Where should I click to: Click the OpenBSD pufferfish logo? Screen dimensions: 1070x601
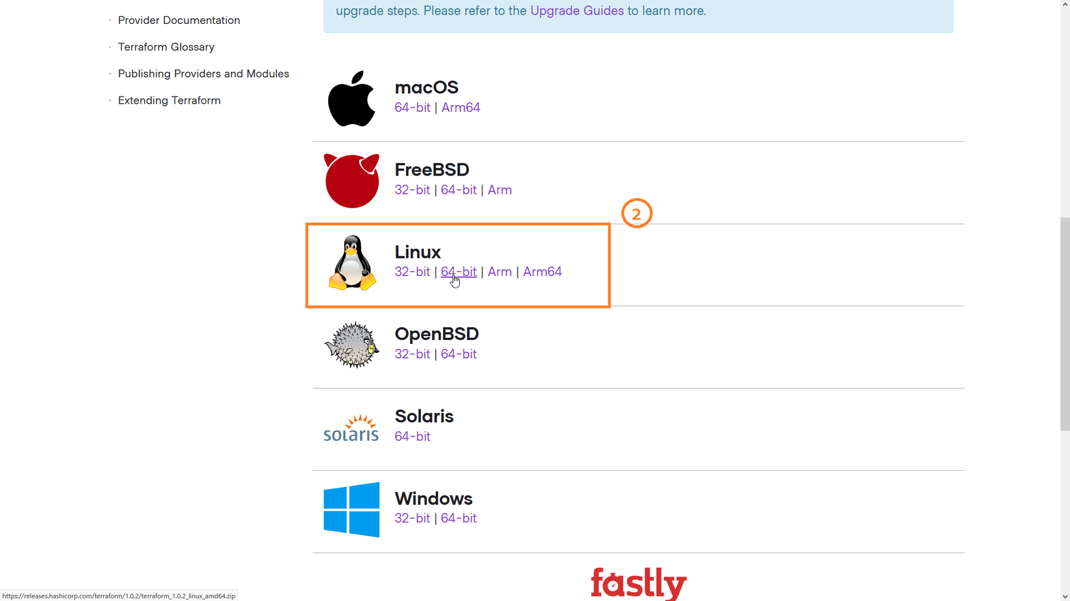351,345
